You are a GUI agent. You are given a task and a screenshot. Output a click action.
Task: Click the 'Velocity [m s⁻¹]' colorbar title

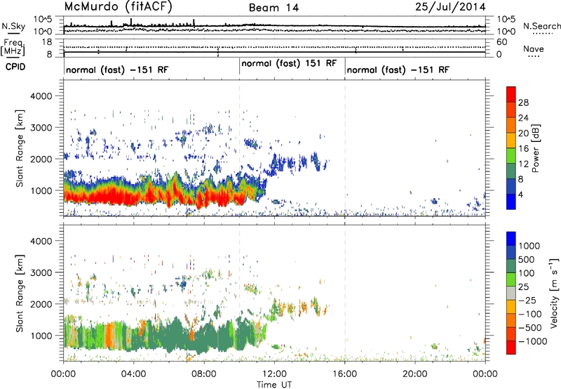click(554, 293)
